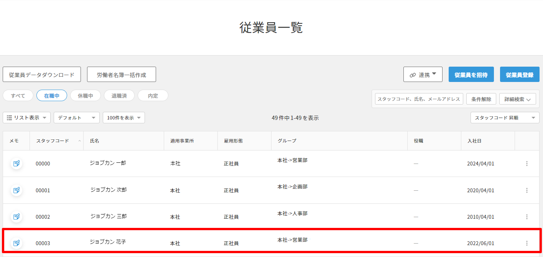Filter by 休職中 status

coord(86,96)
